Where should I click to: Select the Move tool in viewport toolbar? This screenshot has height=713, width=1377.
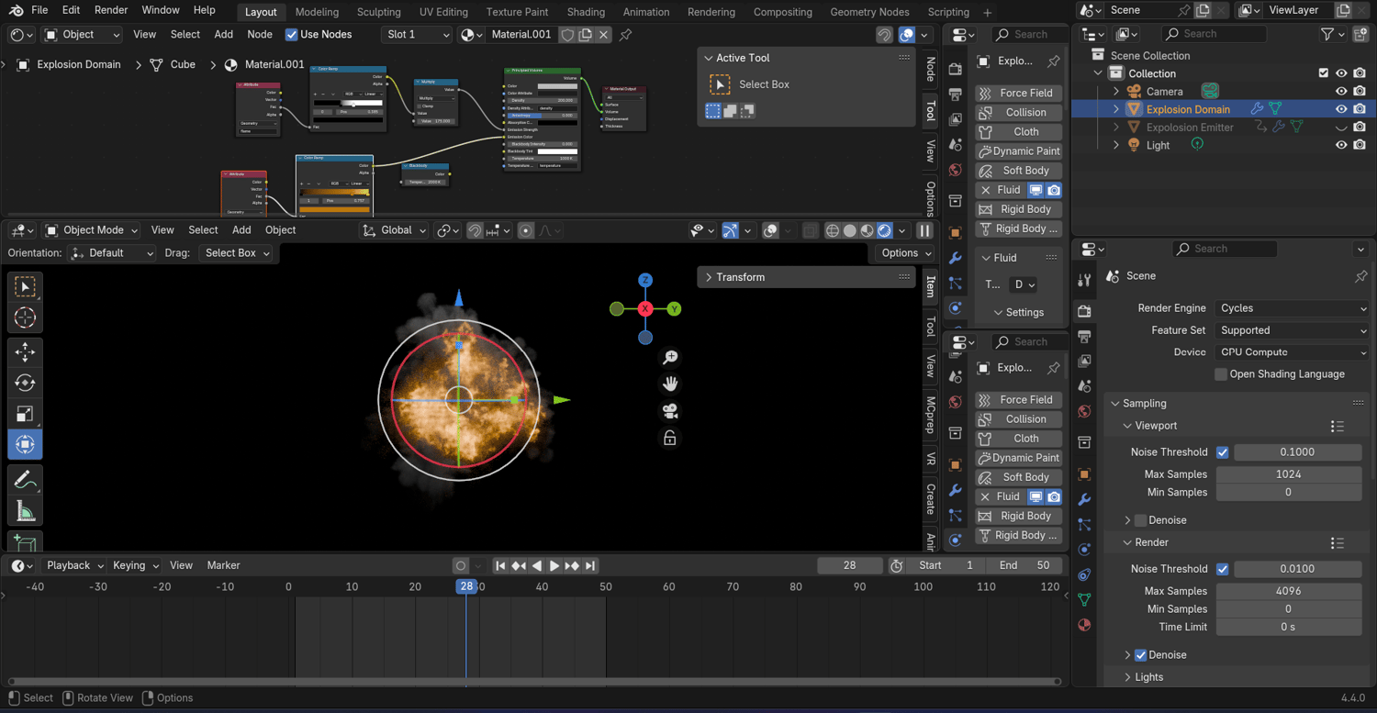25,351
